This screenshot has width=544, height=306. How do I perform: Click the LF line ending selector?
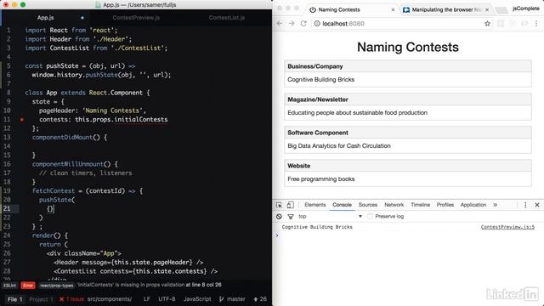147,298
